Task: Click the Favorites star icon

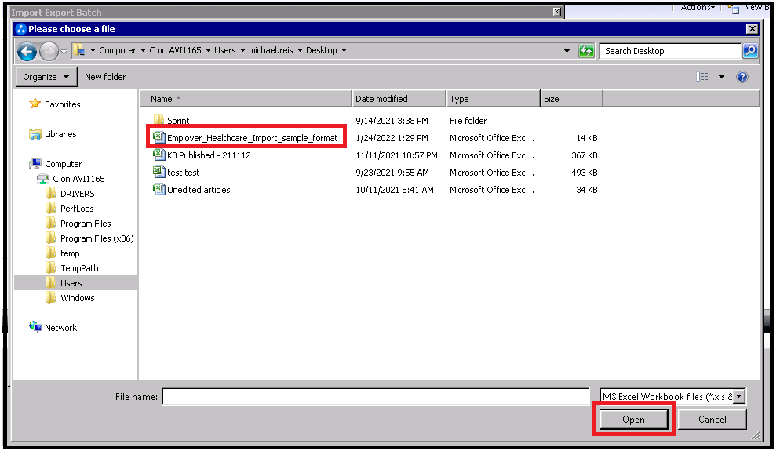Action: tap(35, 104)
